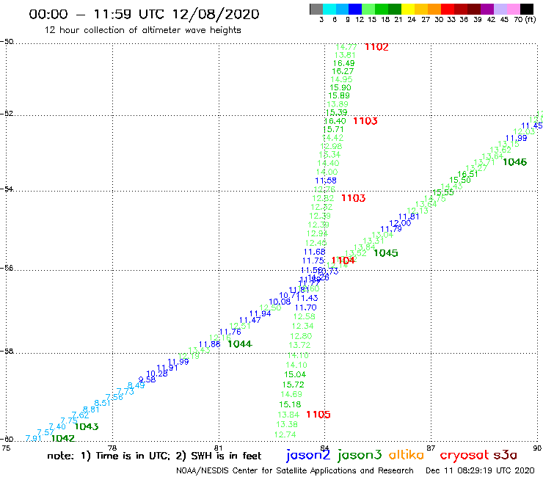543x477 pixels.
Task: Click the -58 latitude axis label
Action: (x=7, y=351)
